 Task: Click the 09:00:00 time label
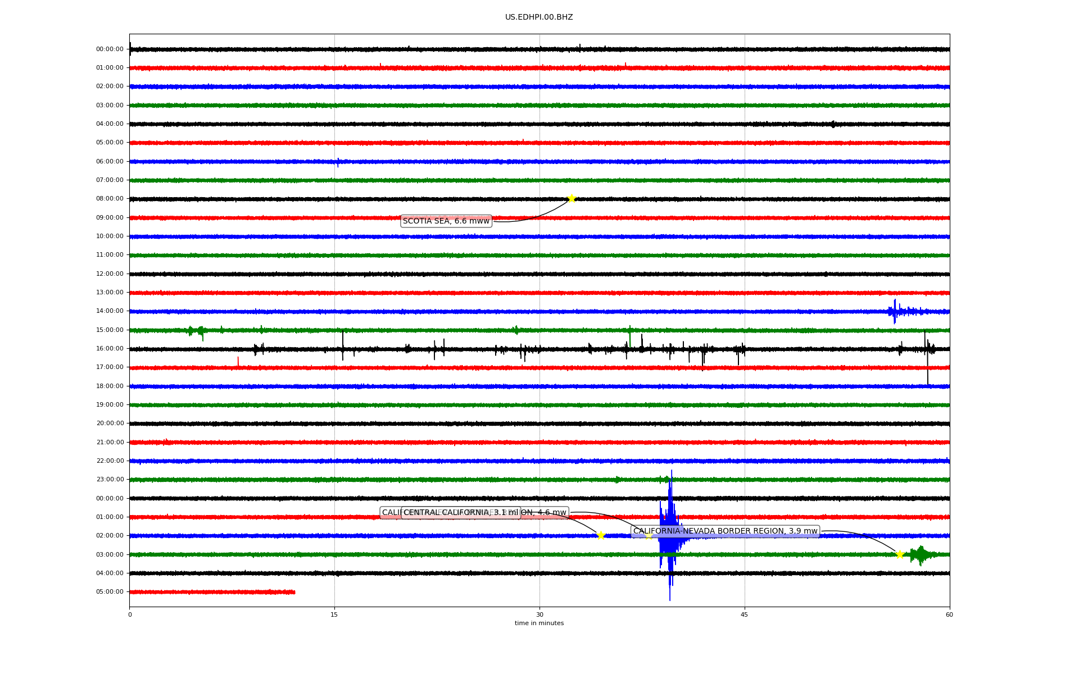pyautogui.click(x=110, y=218)
